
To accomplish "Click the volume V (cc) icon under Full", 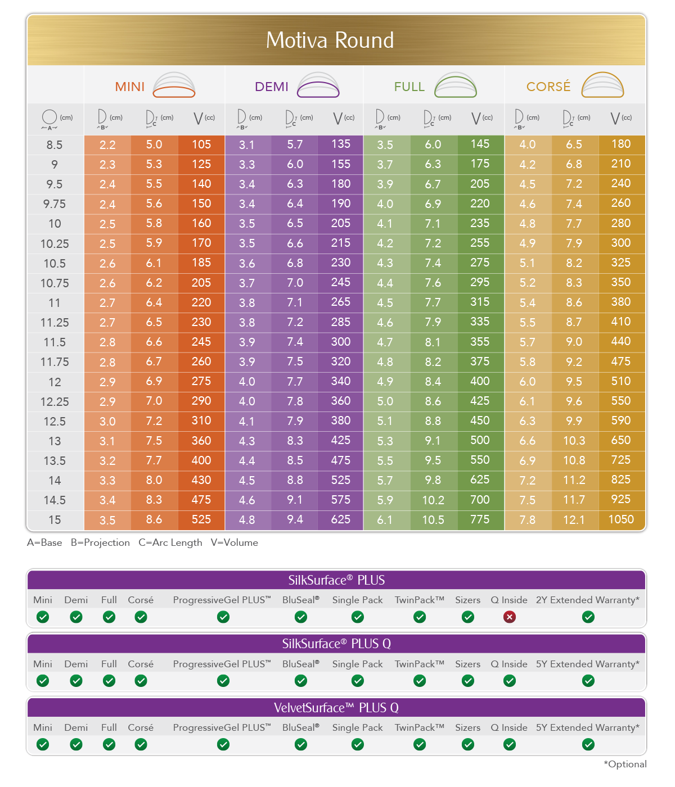I will [x=476, y=118].
